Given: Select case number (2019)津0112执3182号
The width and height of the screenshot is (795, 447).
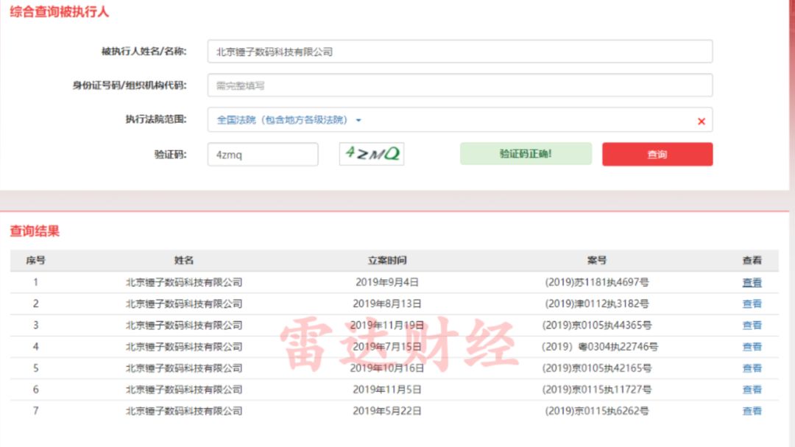Looking at the screenshot, I should (x=597, y=304).
